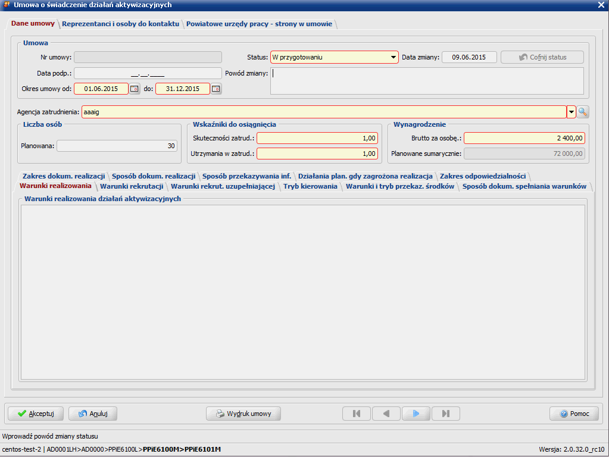609x457 pixels.
Task: Edit Skuteczności zatrud. indicator field
Action: tap(317, 138)
